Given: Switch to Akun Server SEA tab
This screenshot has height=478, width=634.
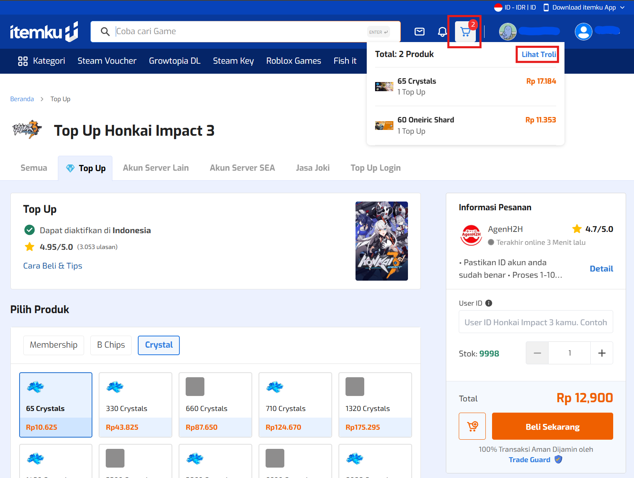Looking at the screenshot, I should click(x=242, y=168).
